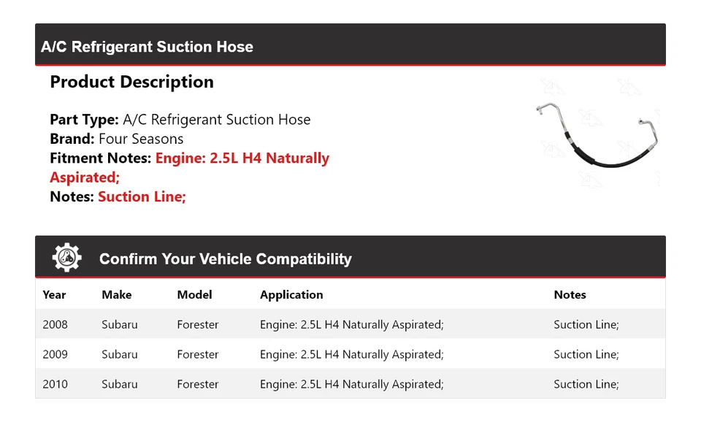
Task: Click the gear icon beside Confirm Your Vehicle Compatibility
Action: click(66, 258)
